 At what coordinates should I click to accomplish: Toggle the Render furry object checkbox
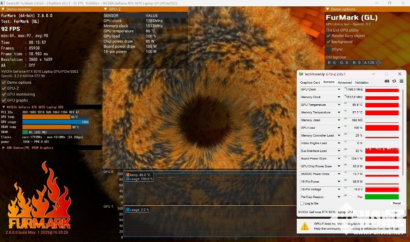328,36
